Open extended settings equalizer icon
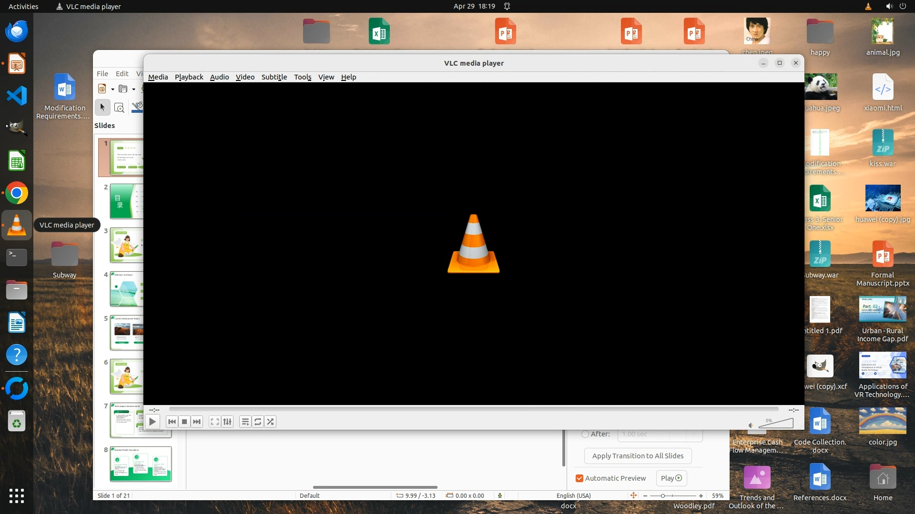This screenshot has height=514, width=915. 227,422
